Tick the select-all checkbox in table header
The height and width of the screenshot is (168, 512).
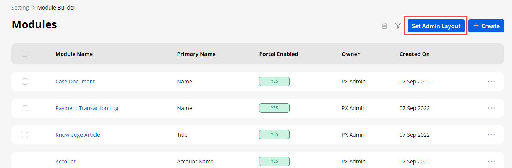[x=25, y=54]
